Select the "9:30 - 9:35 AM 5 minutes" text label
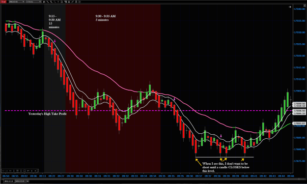 106,18
